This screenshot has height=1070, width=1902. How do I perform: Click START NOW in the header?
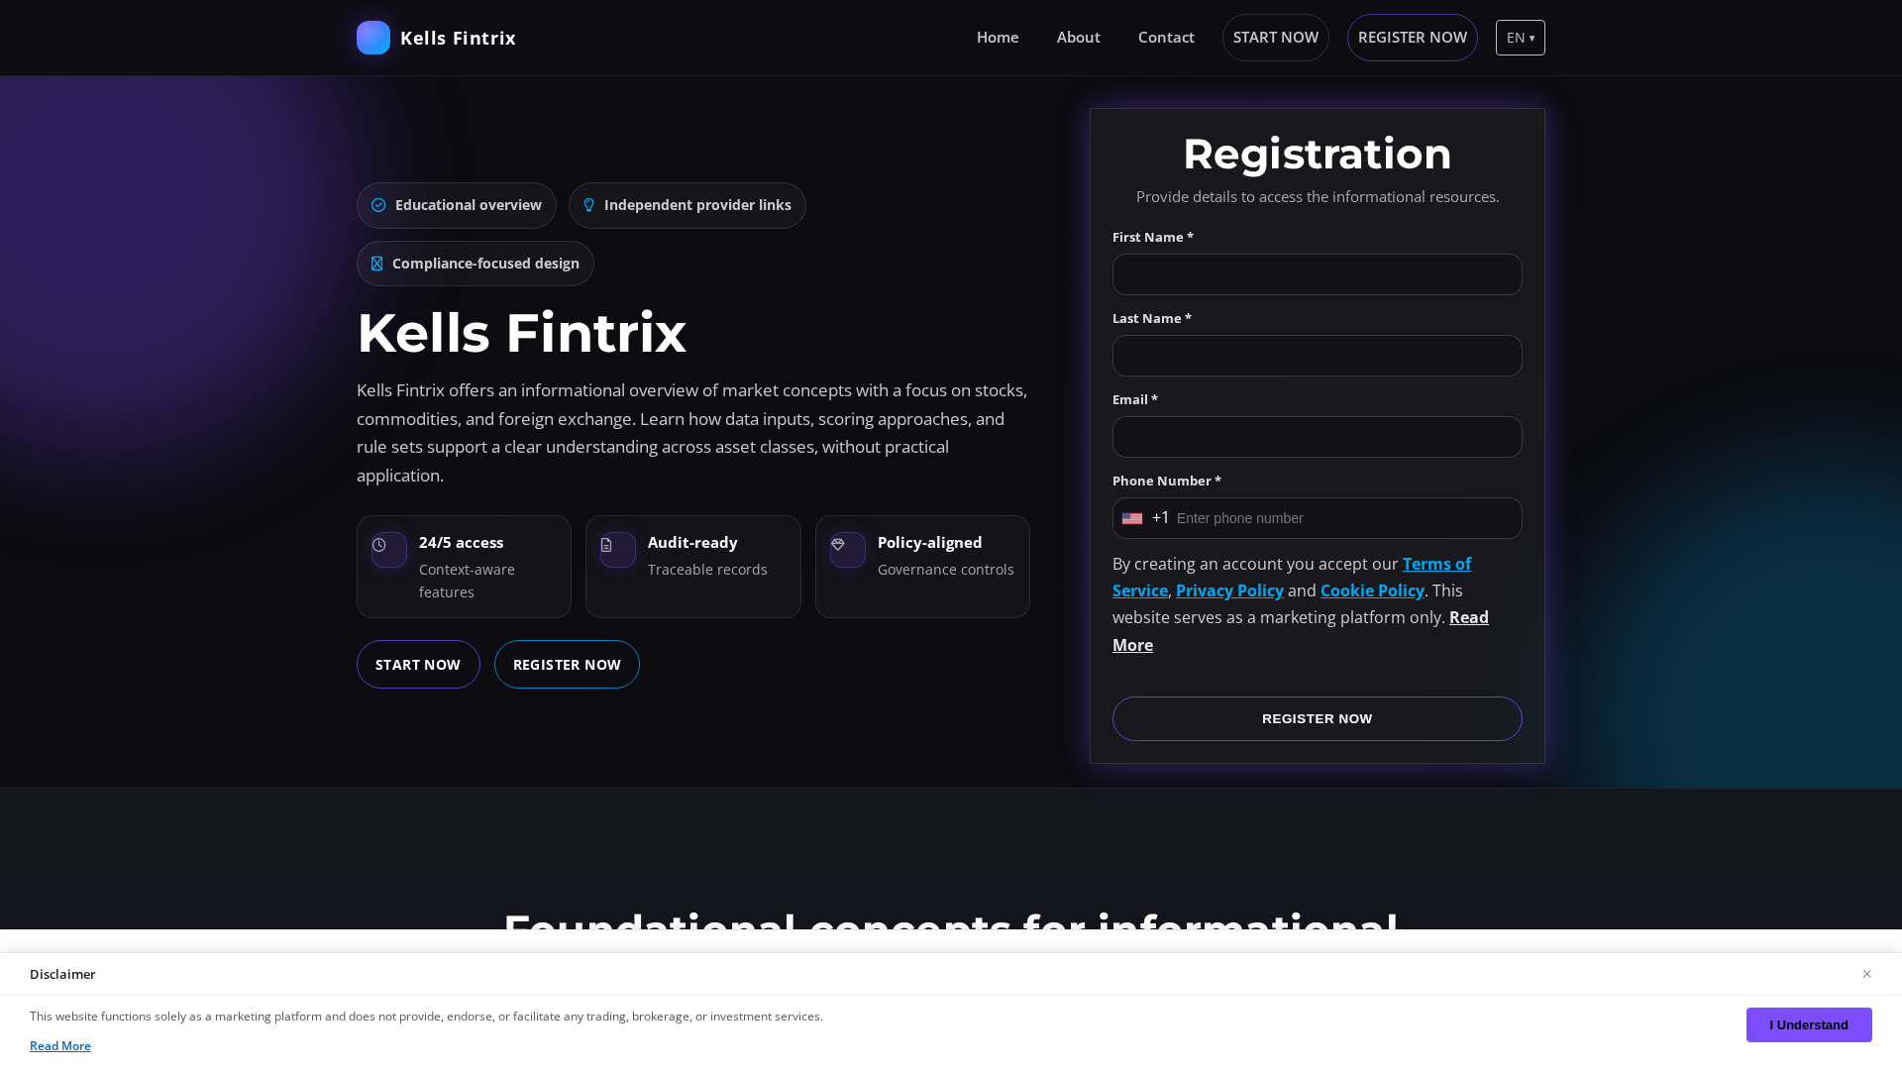click(1276, 38)
